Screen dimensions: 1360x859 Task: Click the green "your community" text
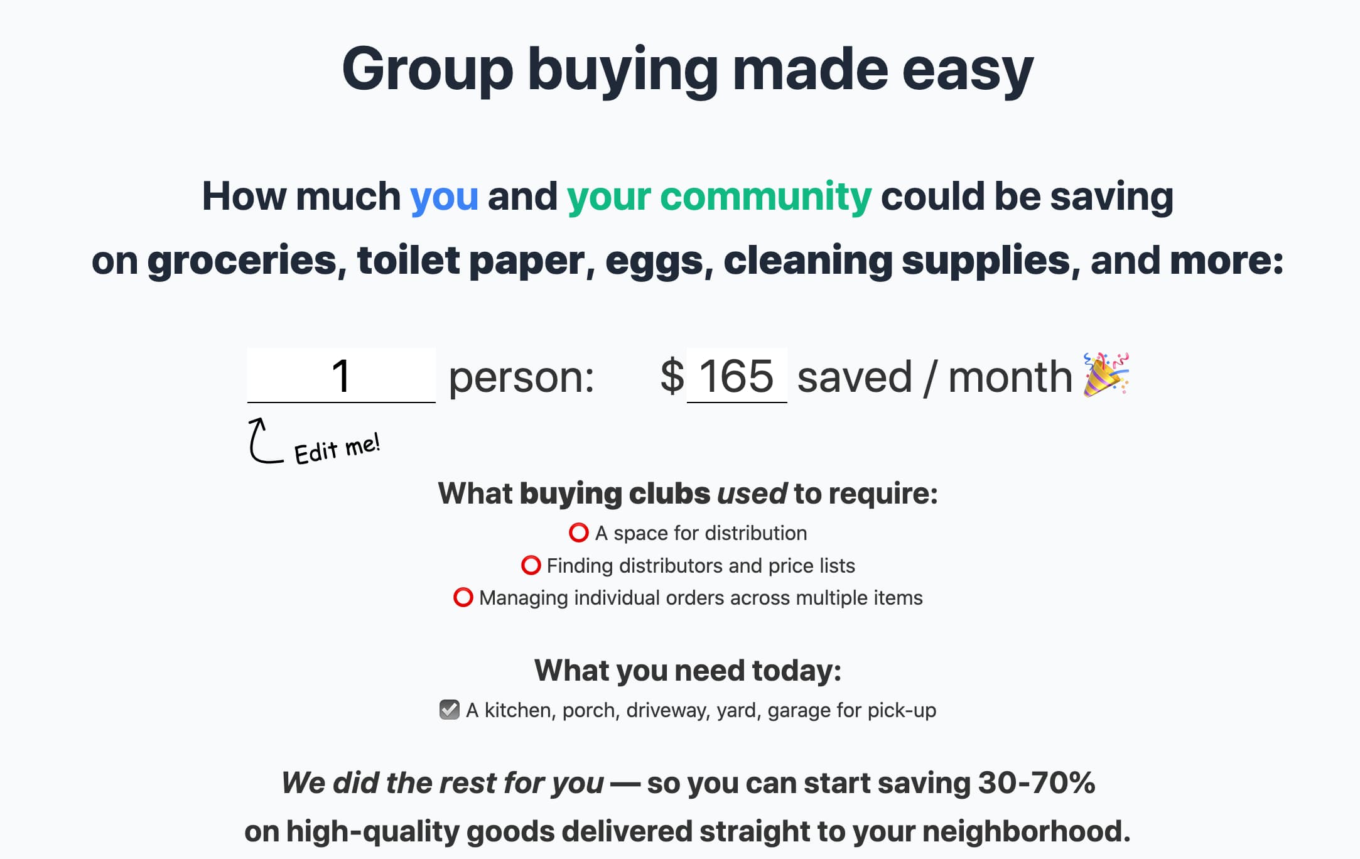click(719, 197)
